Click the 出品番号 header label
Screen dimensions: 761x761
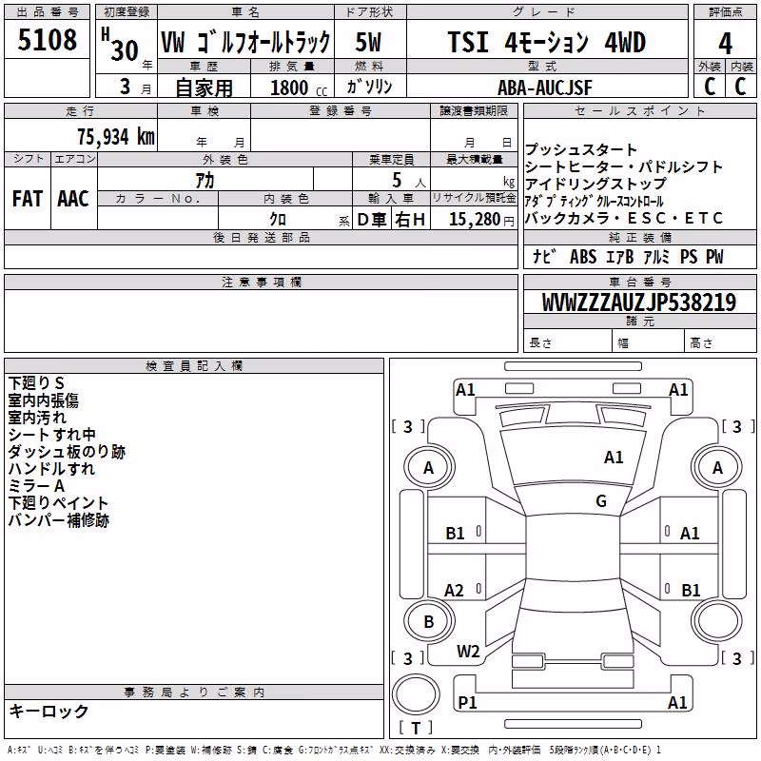click(x=47, y=12)
